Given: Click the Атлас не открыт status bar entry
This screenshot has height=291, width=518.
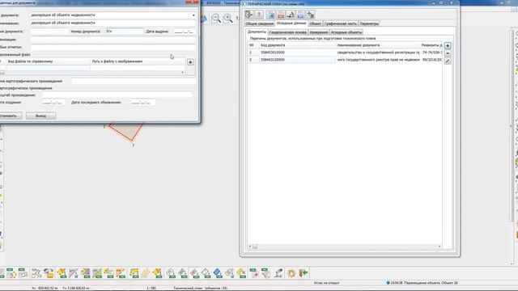Looking at the screenshot, I should pos(326,283).
